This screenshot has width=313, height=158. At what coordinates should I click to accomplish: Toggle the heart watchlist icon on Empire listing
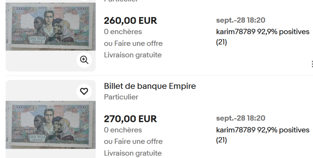84,91
